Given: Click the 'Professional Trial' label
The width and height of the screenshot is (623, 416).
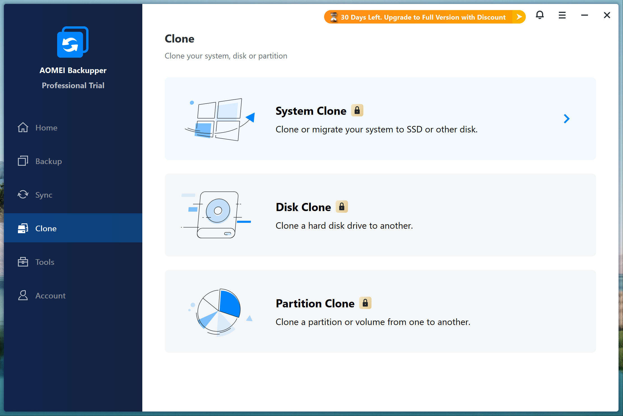Looking at the screenshot, I should coord(73,85).
